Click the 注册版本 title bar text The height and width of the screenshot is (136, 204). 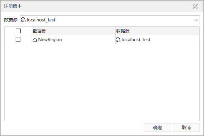click(14, 6)
